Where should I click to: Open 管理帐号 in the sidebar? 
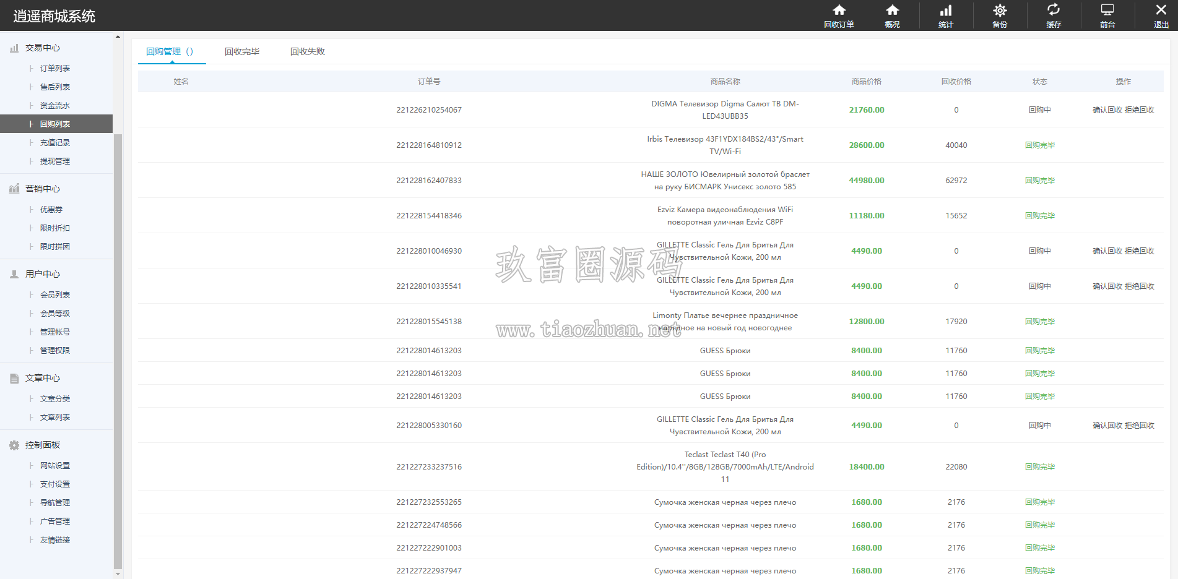55,332
